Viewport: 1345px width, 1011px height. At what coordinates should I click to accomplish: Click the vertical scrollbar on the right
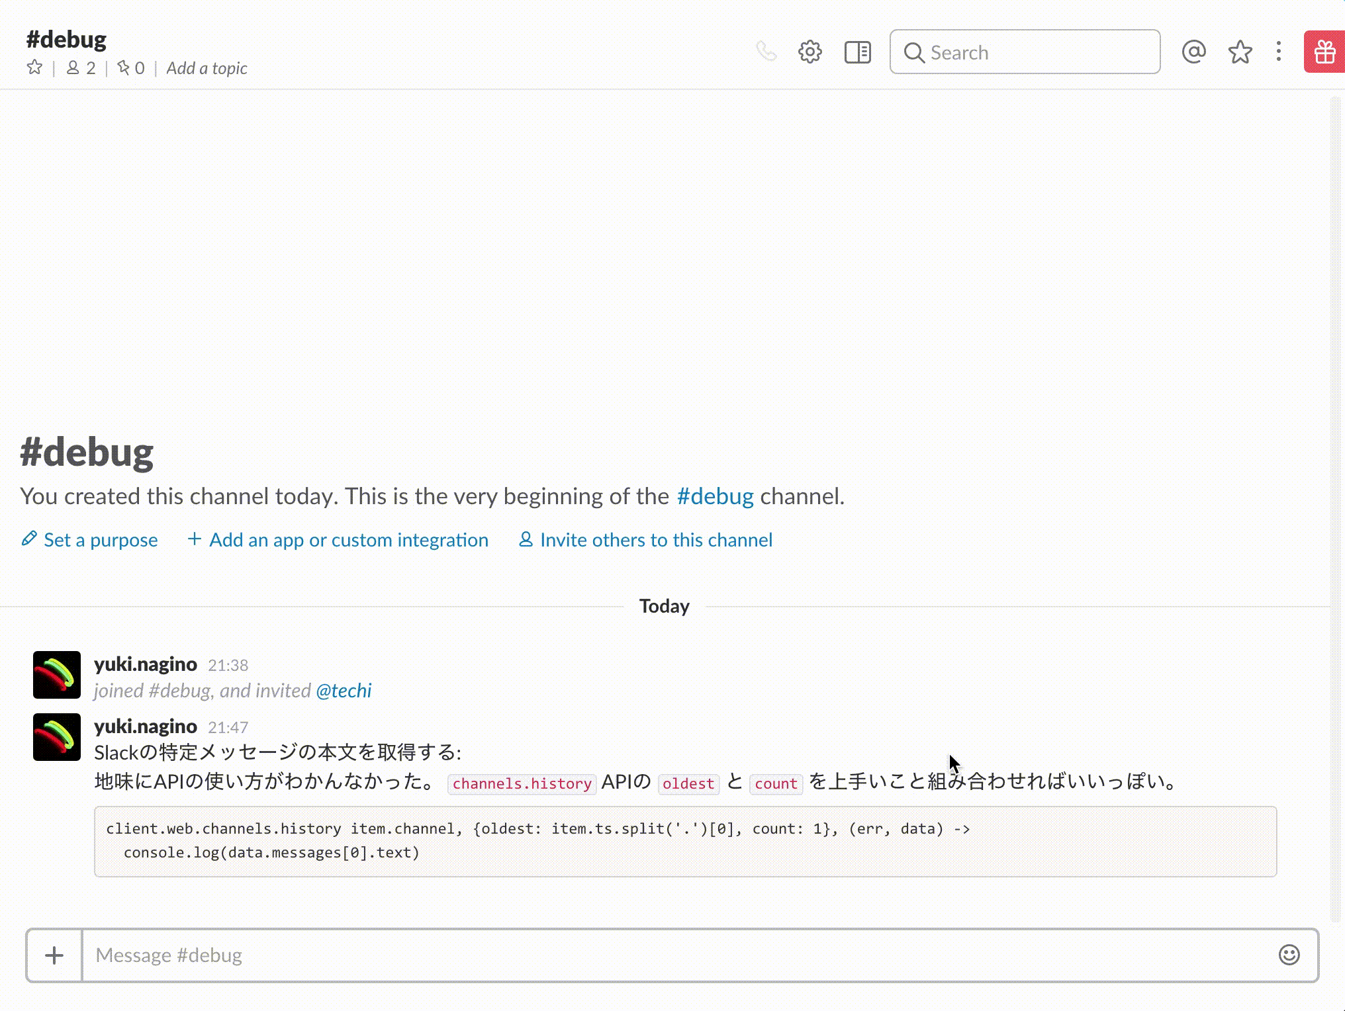pos(1336,509)
